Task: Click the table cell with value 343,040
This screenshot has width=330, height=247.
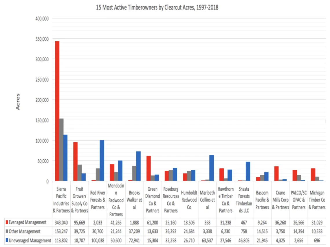Action: click(x=61, y=223)
